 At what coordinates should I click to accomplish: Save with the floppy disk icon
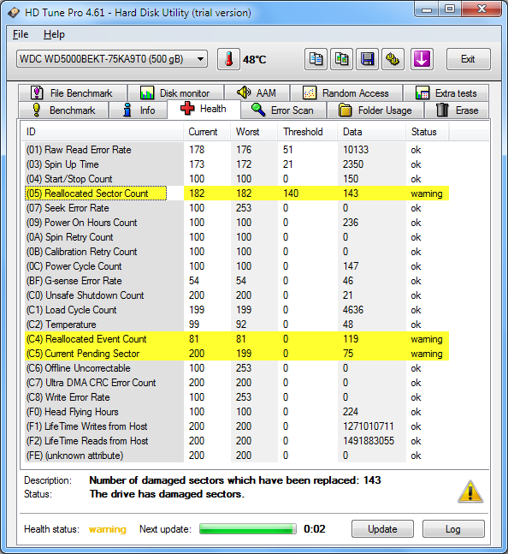(x=367, y=59)
